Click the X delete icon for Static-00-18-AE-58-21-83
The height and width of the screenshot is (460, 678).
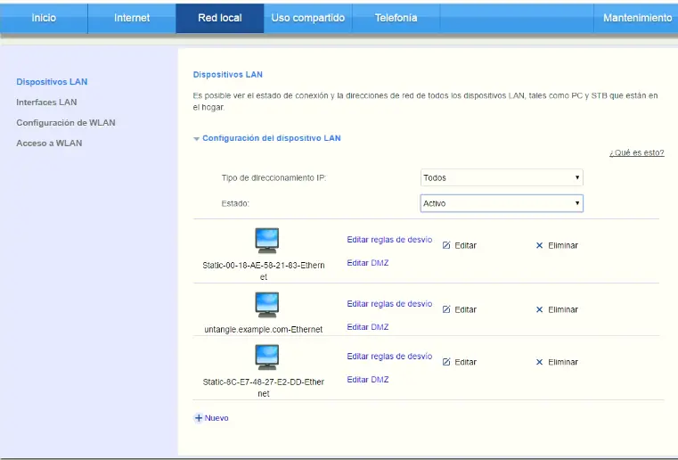pyautogui.click(x=539, y=245)
